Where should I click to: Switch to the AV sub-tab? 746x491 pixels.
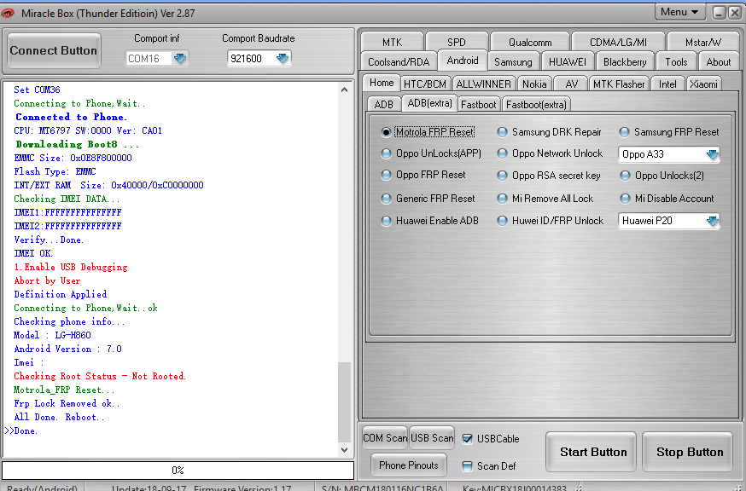571,84
